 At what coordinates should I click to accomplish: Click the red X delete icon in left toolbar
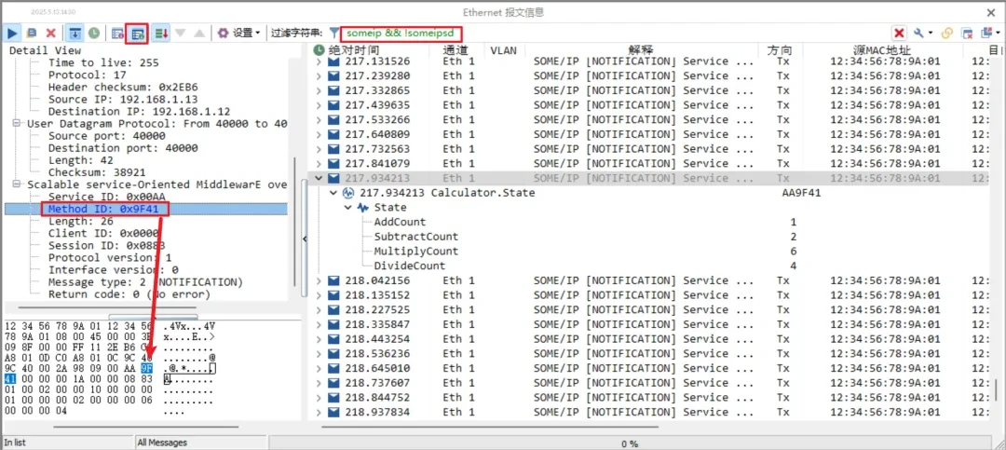pos(50,33)
